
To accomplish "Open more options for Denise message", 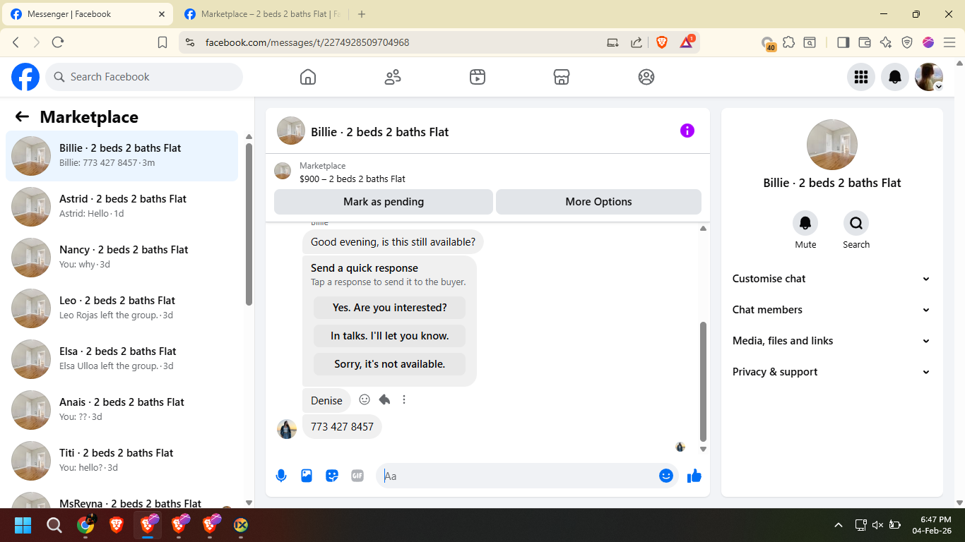I will click(404, 399).
